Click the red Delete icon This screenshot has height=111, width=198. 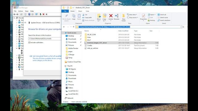[x=111, y=16]
